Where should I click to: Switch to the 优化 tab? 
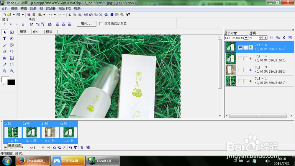point(36,32)
